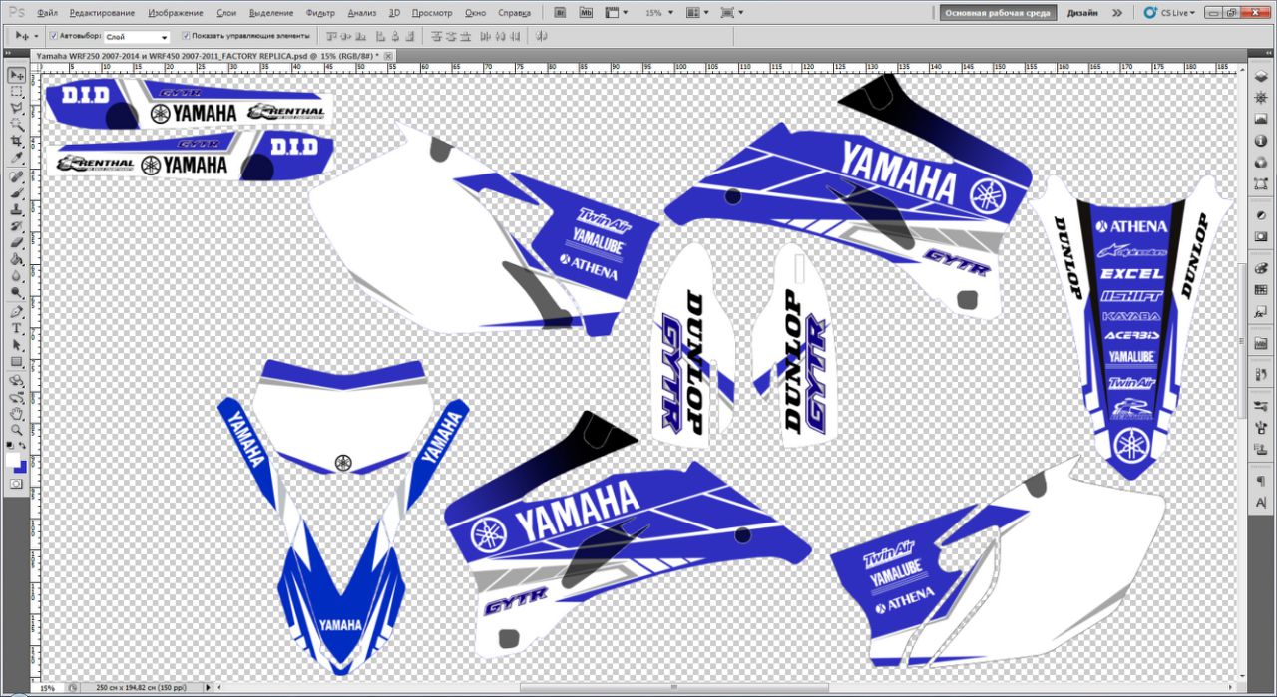Image resolution: width=1277 pixels, height=697 pixels.
Task: Click the document size info in status bar
Action: coord(143,688)
